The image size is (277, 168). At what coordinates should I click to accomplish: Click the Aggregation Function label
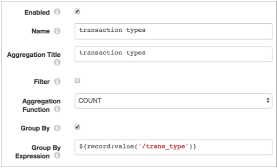[x=42, y=105]
